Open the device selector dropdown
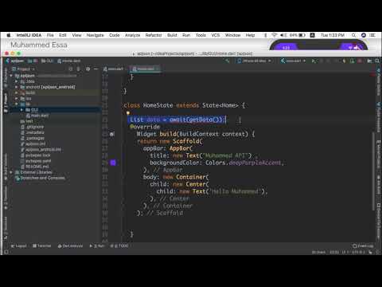Image resolution: width=382 pixels, height=287 pixels. tap(254, 61)
